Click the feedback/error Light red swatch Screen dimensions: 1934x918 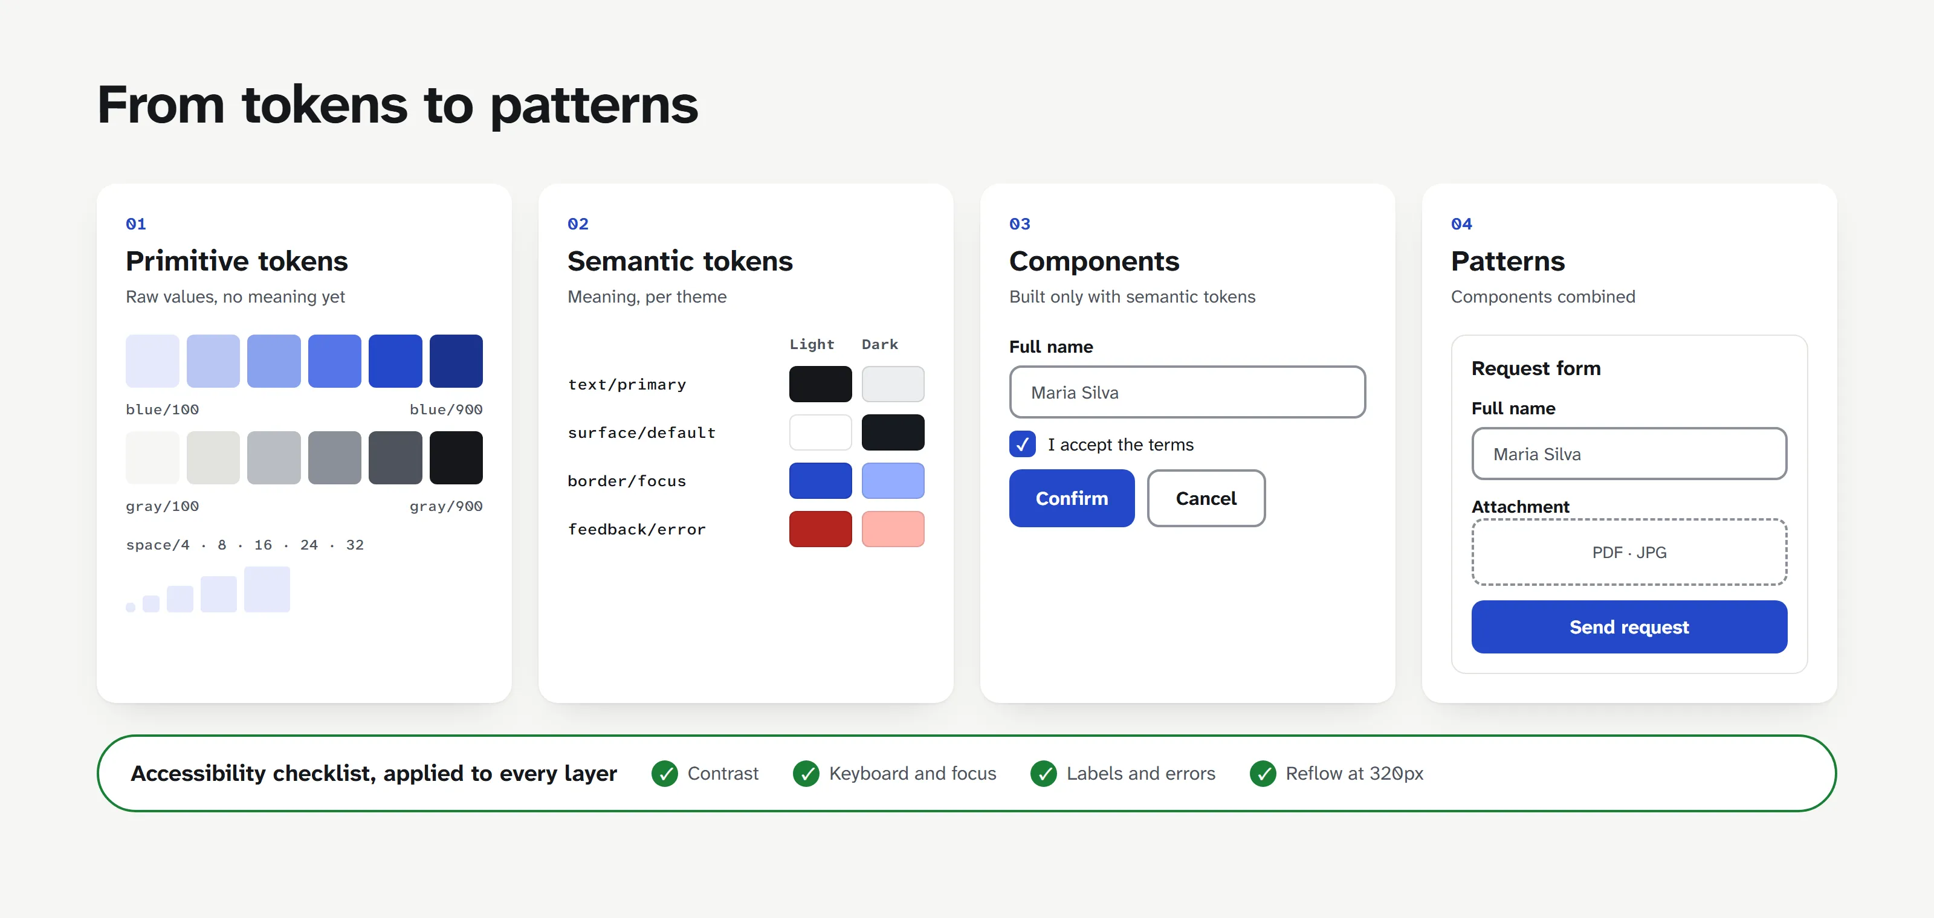click(820, 528)
